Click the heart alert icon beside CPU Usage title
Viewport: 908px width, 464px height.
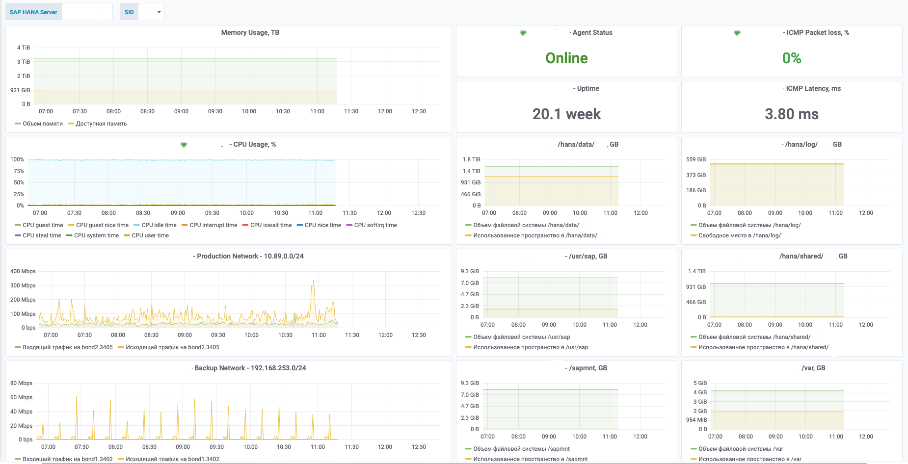click(x=184, y=145)
